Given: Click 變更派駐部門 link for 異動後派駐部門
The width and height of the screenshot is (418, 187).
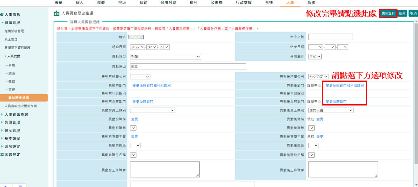Looking at the screenshot, I should coord(336,102).
